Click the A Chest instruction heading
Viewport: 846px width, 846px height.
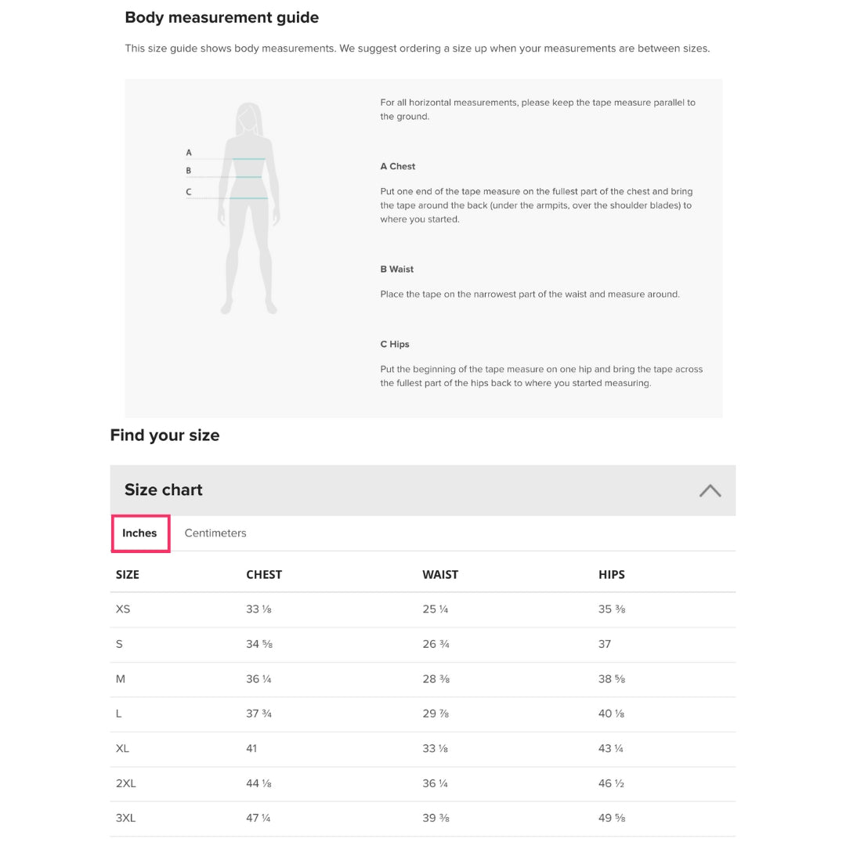pyautogui.click(x=398, y=167)
